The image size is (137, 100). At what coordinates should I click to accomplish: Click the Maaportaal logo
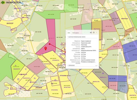(11, 2)
